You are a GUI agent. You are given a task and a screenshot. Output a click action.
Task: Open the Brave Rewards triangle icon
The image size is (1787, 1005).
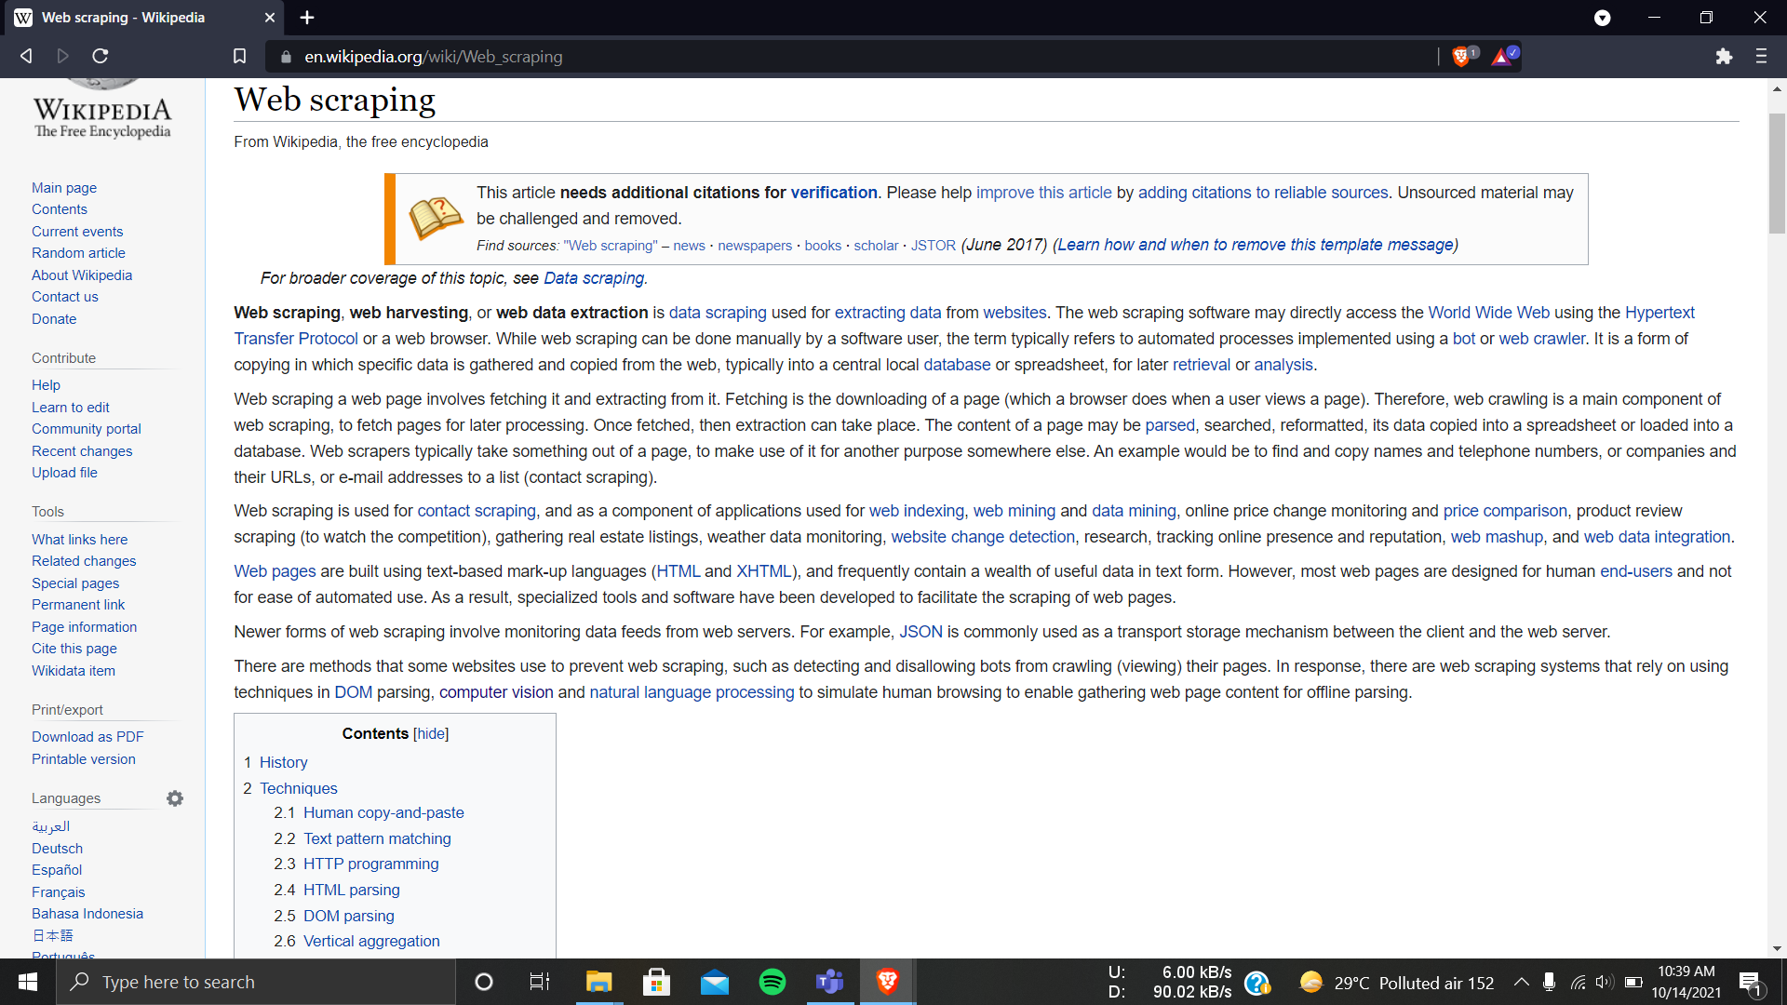pyautogui.click(x=1501, y=57)
